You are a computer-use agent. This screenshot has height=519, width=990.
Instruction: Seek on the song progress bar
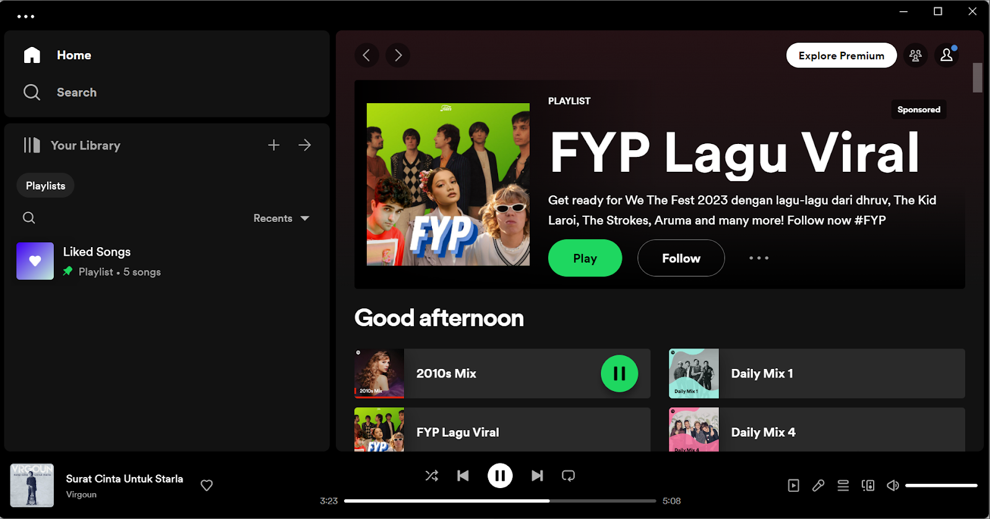click(500, 501)
